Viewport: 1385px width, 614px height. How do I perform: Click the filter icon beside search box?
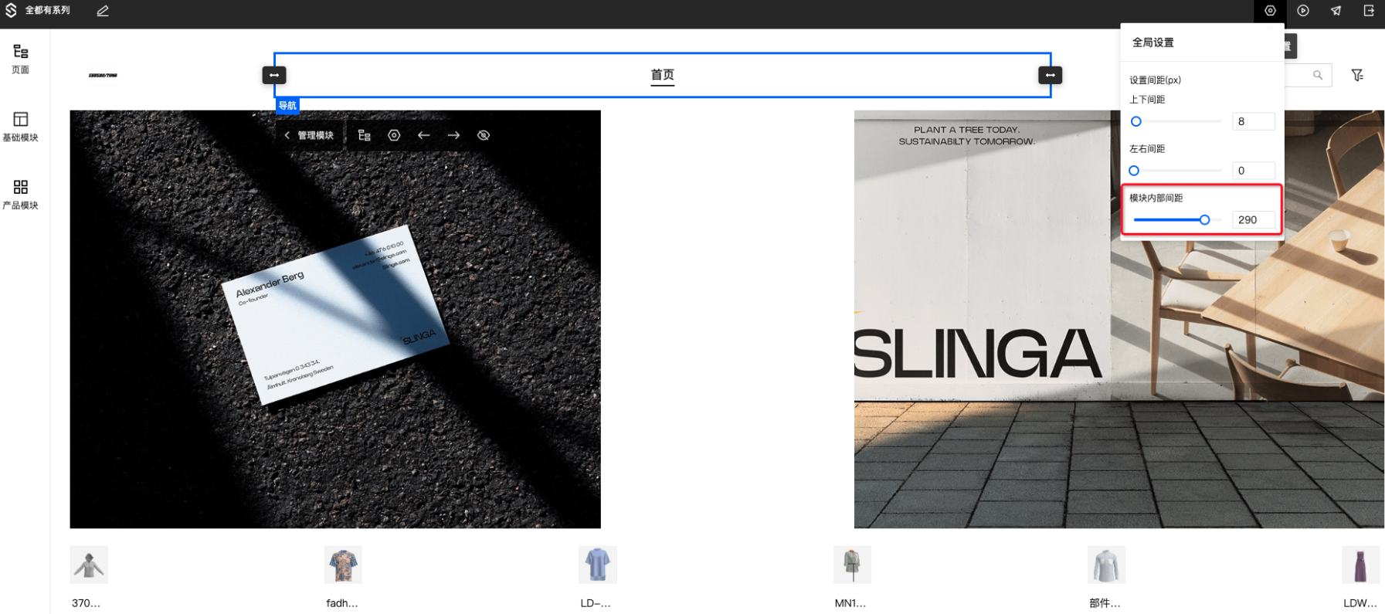pos(1357,75)
